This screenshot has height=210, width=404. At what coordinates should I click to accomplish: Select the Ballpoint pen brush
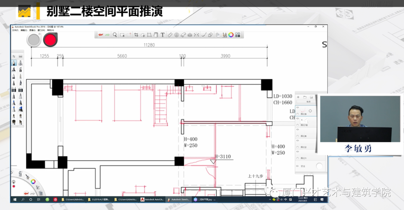coord(14,76)
